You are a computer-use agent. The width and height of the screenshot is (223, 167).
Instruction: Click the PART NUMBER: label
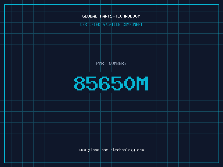(111, 63)
